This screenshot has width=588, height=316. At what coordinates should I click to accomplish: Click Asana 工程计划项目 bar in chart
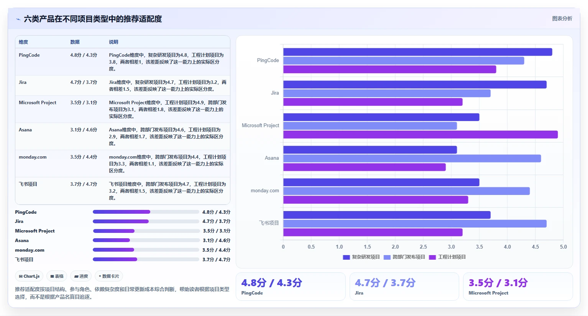point(365,167)
